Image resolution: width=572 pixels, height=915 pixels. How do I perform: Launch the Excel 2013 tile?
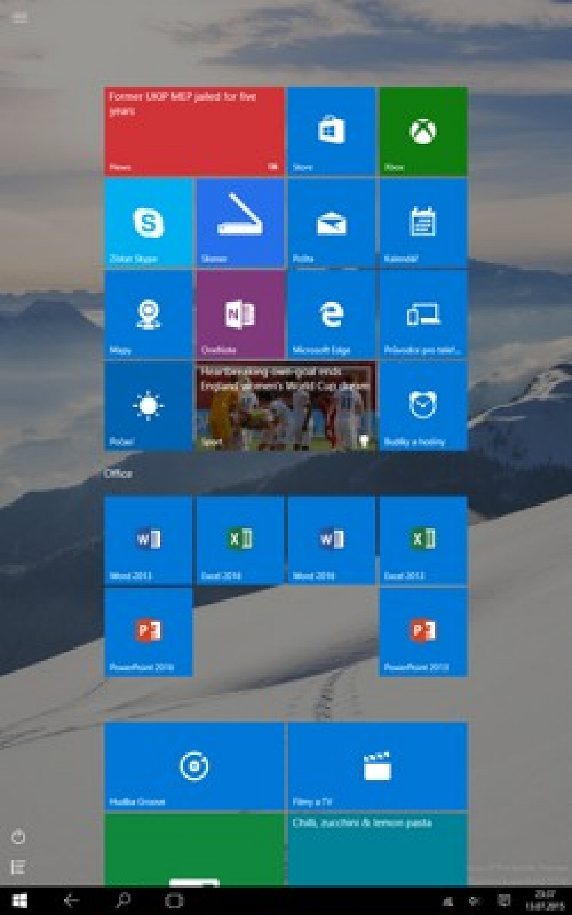click(x=423, y=540)
